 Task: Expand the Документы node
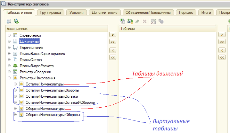click(9, 41)
